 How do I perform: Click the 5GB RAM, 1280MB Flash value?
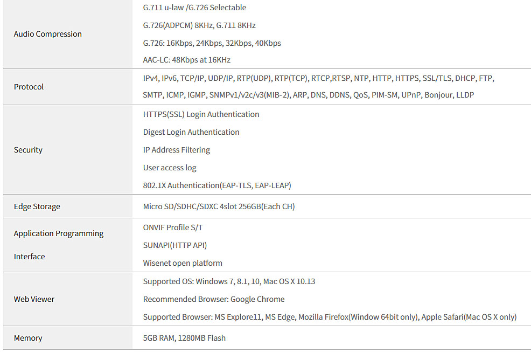pyautogui.click(x=184, y=338)
